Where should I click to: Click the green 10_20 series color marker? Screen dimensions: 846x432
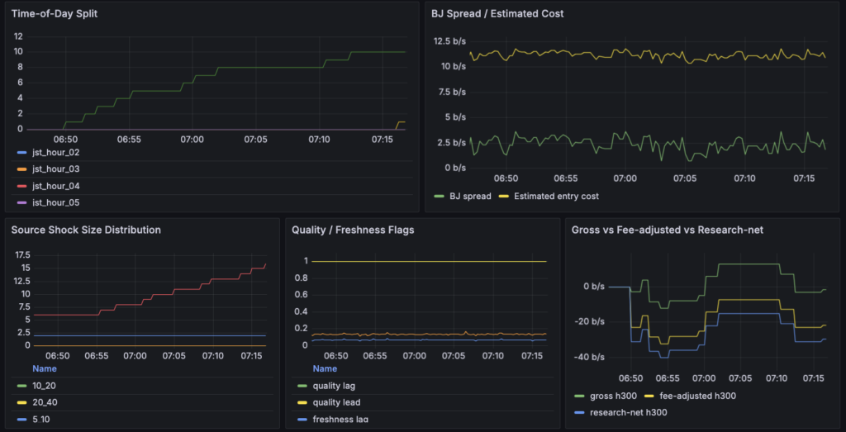pyautogui.click(x=21, y=386)
